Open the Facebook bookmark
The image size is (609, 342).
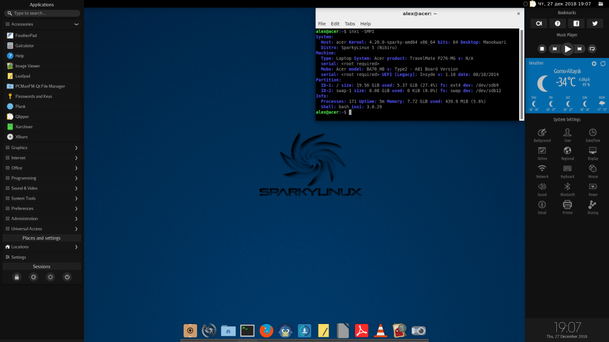576,23
